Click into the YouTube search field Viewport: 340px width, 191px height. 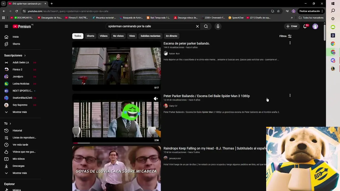pyautogui.click(x=151, y=26)
